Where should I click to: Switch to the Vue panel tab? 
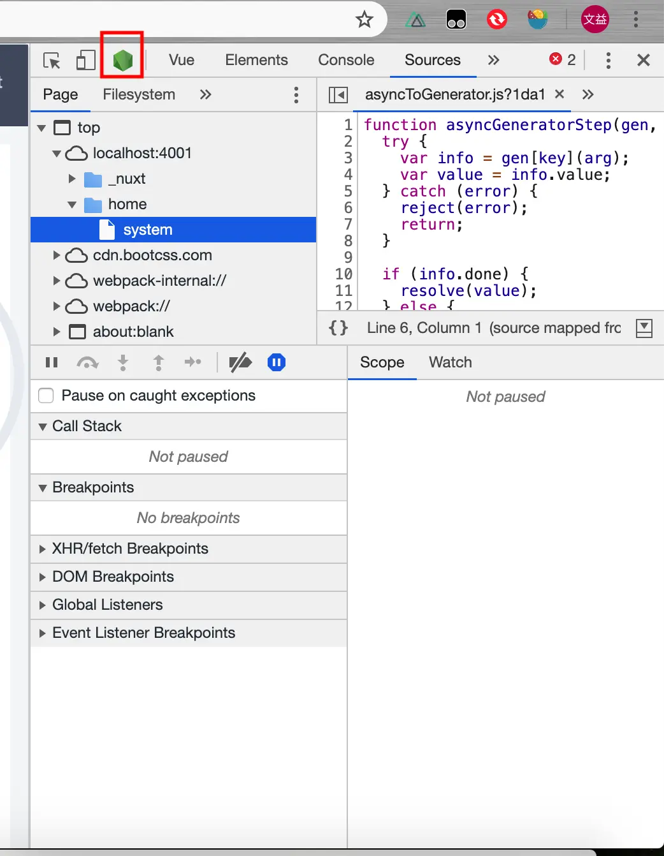coord(182,60)
